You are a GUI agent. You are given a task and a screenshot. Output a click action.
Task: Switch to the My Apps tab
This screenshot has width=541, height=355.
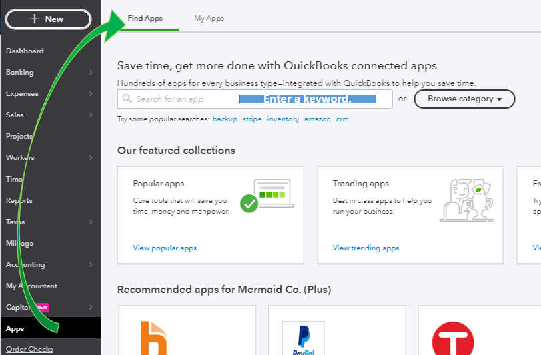209,18
